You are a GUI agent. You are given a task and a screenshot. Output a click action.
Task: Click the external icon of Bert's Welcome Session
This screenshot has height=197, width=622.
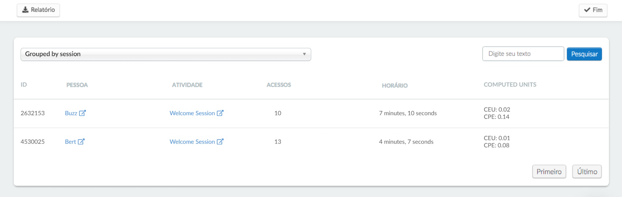pos(220,141)
